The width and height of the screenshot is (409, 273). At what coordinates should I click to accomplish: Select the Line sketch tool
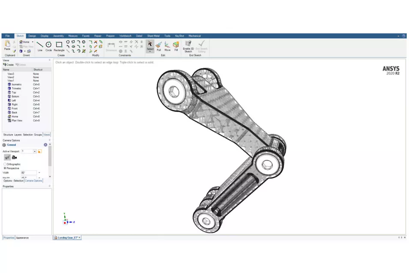tap(40, 45)
